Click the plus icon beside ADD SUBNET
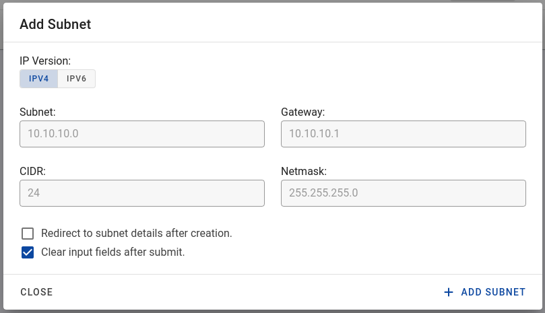The height and width of the screenshot is (313, 545). click(449, 292)
